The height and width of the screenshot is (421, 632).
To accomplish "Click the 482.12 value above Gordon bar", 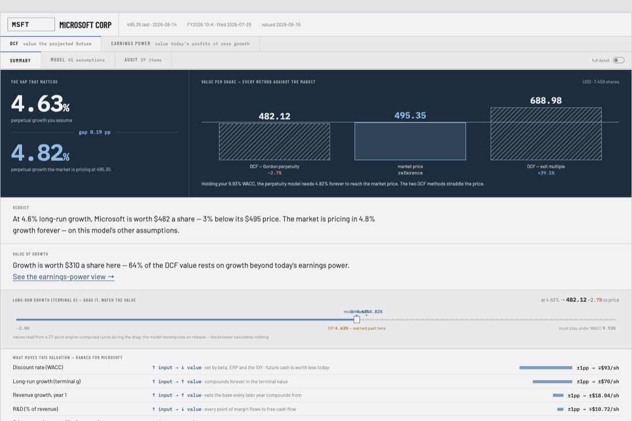I will (275, 117).
